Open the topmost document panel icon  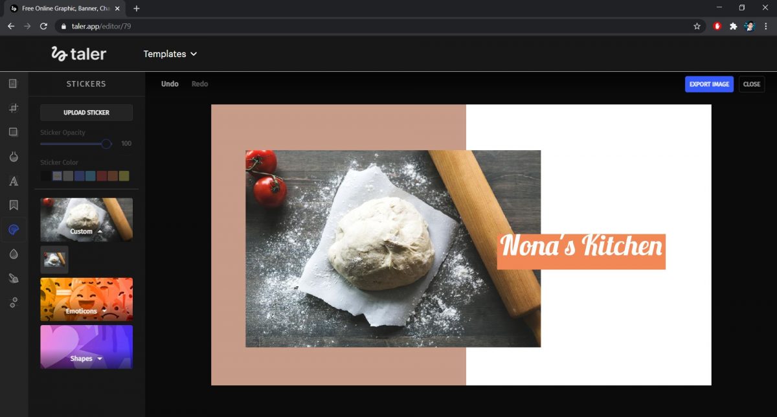[x=14, y=83]
